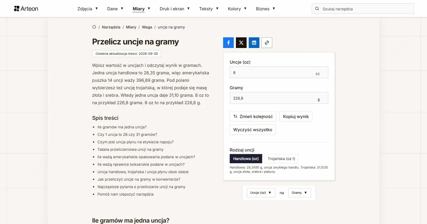Open 'Jak przeliczyć uncje na gramy w konwerterze?' link
Image resolution: width=427 pixels, height=224 pixels.
139,179
